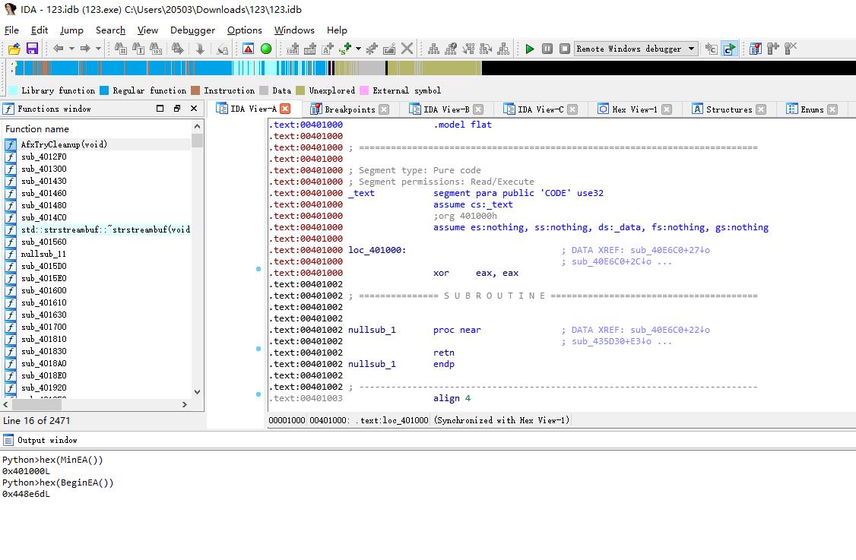Click the functions list scroll-right arrow
Image resolution: width=856 pixels, height=560 pixels.
pyautogui.click(x=185, y=404)
